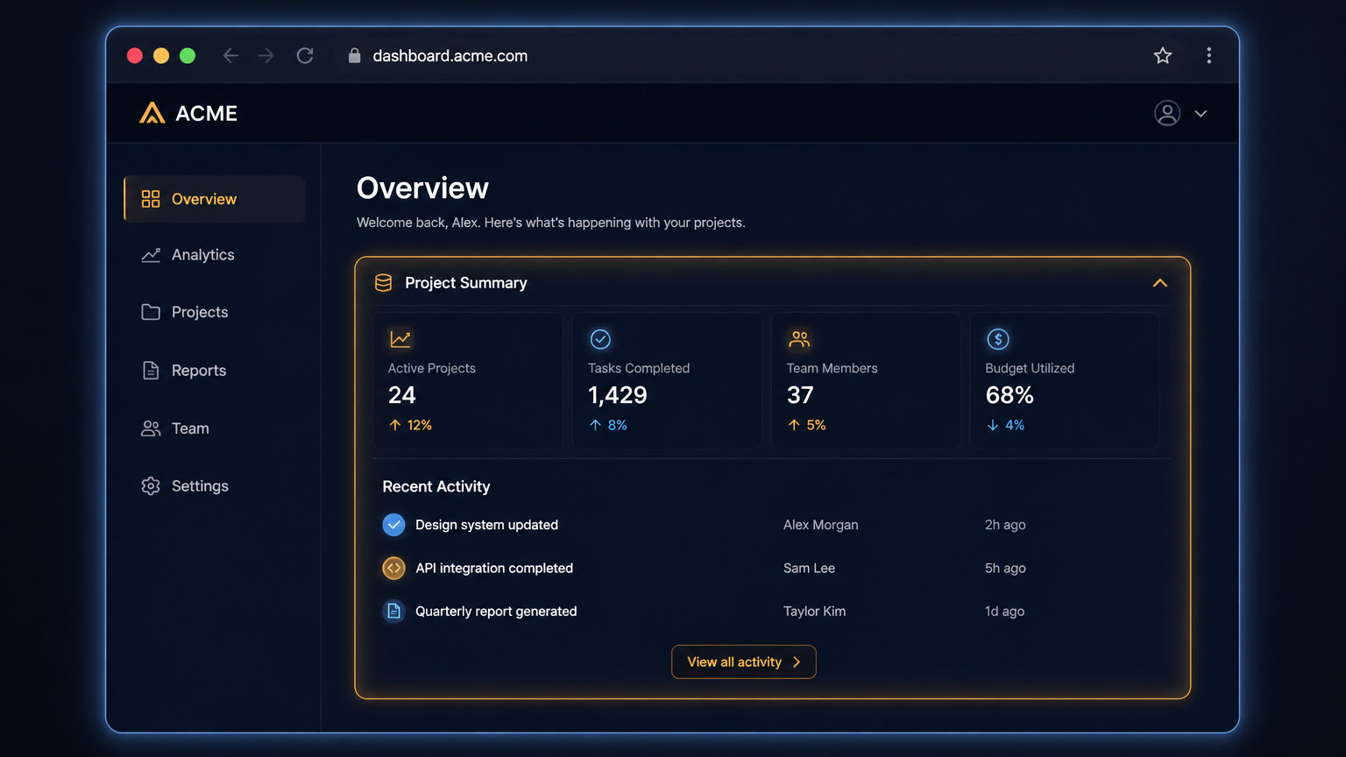Click the ACME logo icon
This screenshot has height=757, width=1346.
[x=152, y=113]
